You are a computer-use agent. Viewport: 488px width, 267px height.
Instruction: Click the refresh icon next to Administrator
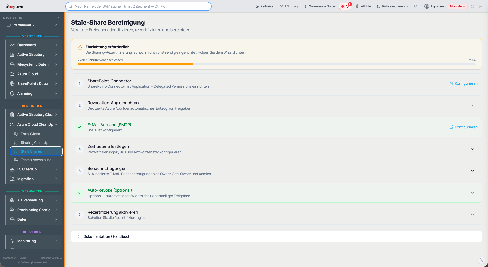pos(472,6)
